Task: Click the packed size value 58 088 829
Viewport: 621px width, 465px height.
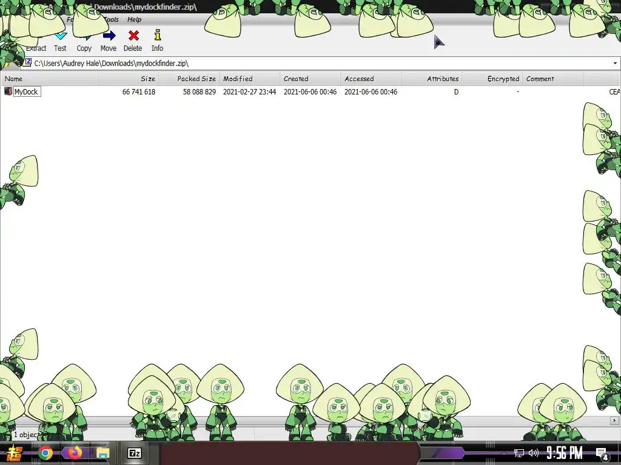Action: coord(199,92)
